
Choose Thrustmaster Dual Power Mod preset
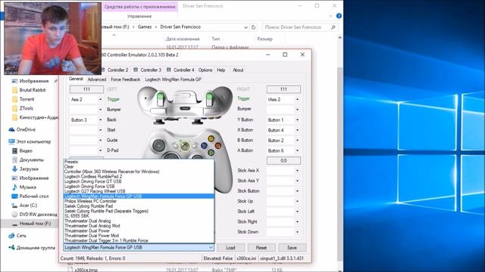(x=139, y=236)
